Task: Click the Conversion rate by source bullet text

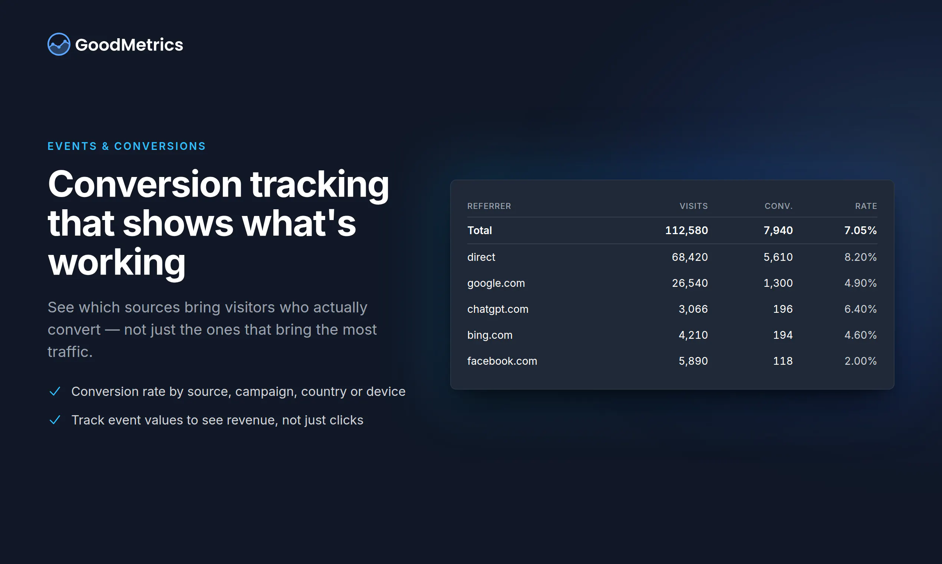Action: pos(238,391)
